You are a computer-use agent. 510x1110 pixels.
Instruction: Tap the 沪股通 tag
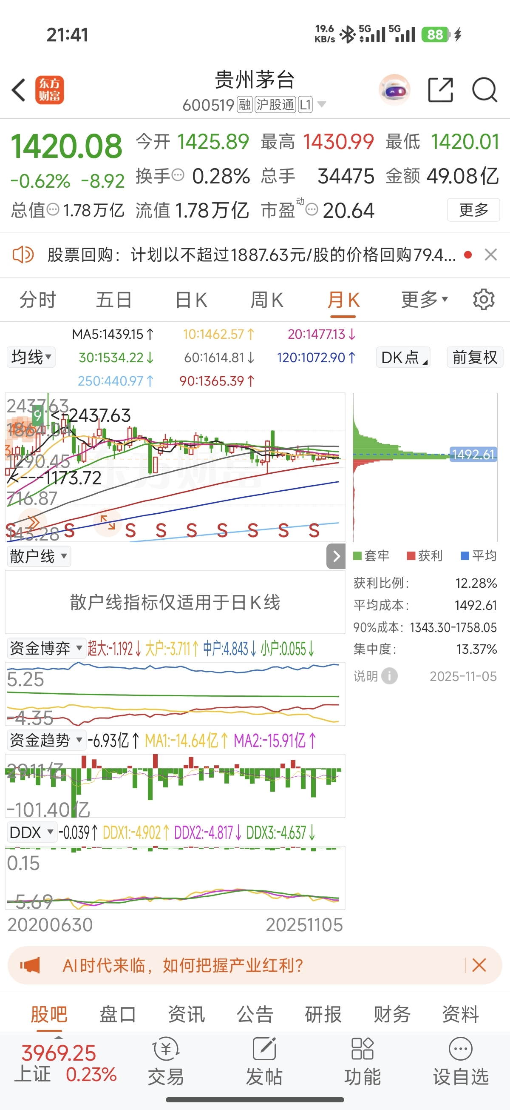(x=275, y=105)
